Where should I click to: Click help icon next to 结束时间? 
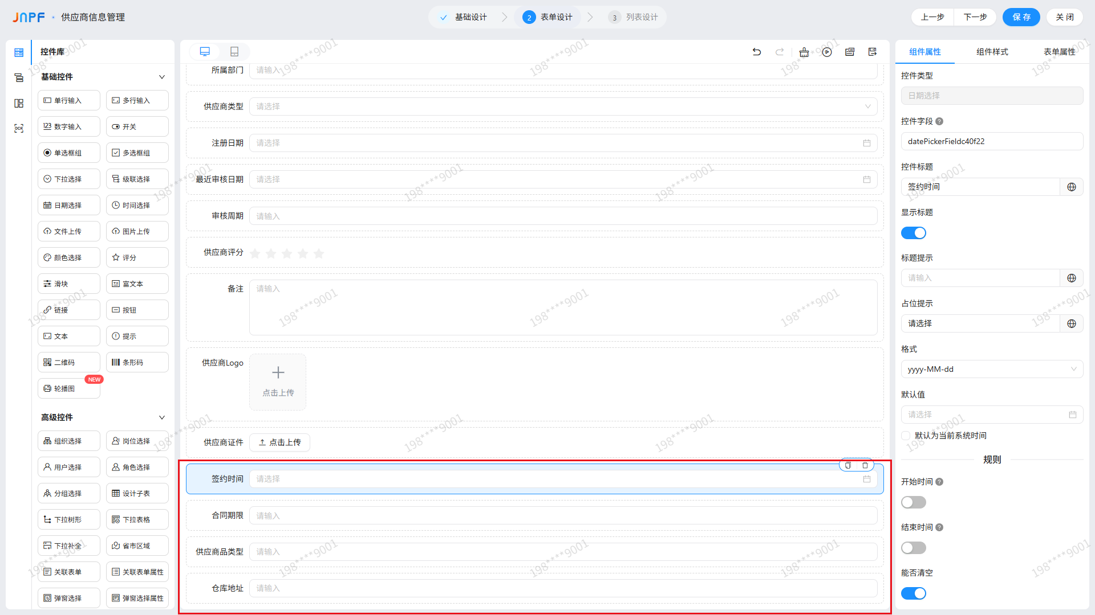939,527
